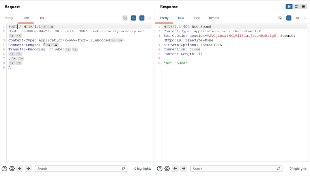
Task: Open help icon under Response panel
Action: (160, 169)
